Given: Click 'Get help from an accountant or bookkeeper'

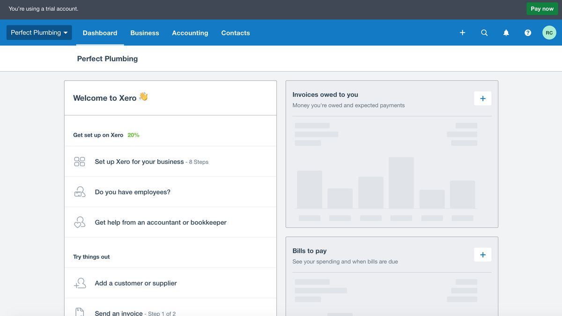Looking at the screenshot, I should point(161,222).
